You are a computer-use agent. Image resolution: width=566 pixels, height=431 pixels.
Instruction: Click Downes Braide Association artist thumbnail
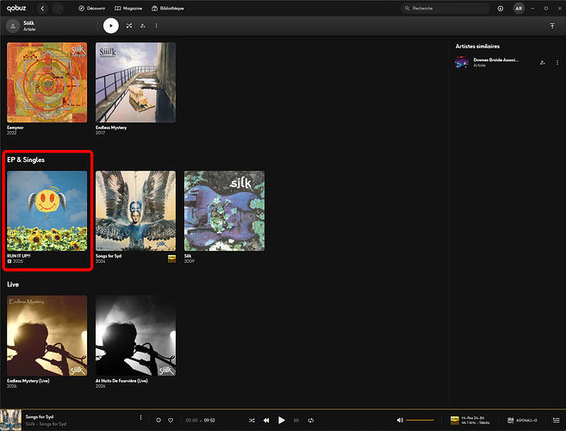tap(462, 62)
